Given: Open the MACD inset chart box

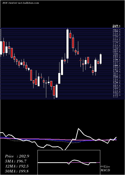Looking at the screenshot, I should tap(69, 162).
